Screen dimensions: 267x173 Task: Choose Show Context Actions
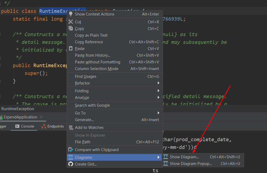click(x=115, y=14)
